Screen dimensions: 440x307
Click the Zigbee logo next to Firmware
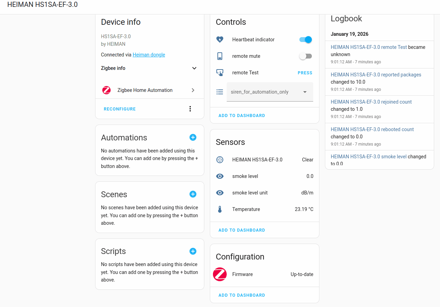(220, 274)
